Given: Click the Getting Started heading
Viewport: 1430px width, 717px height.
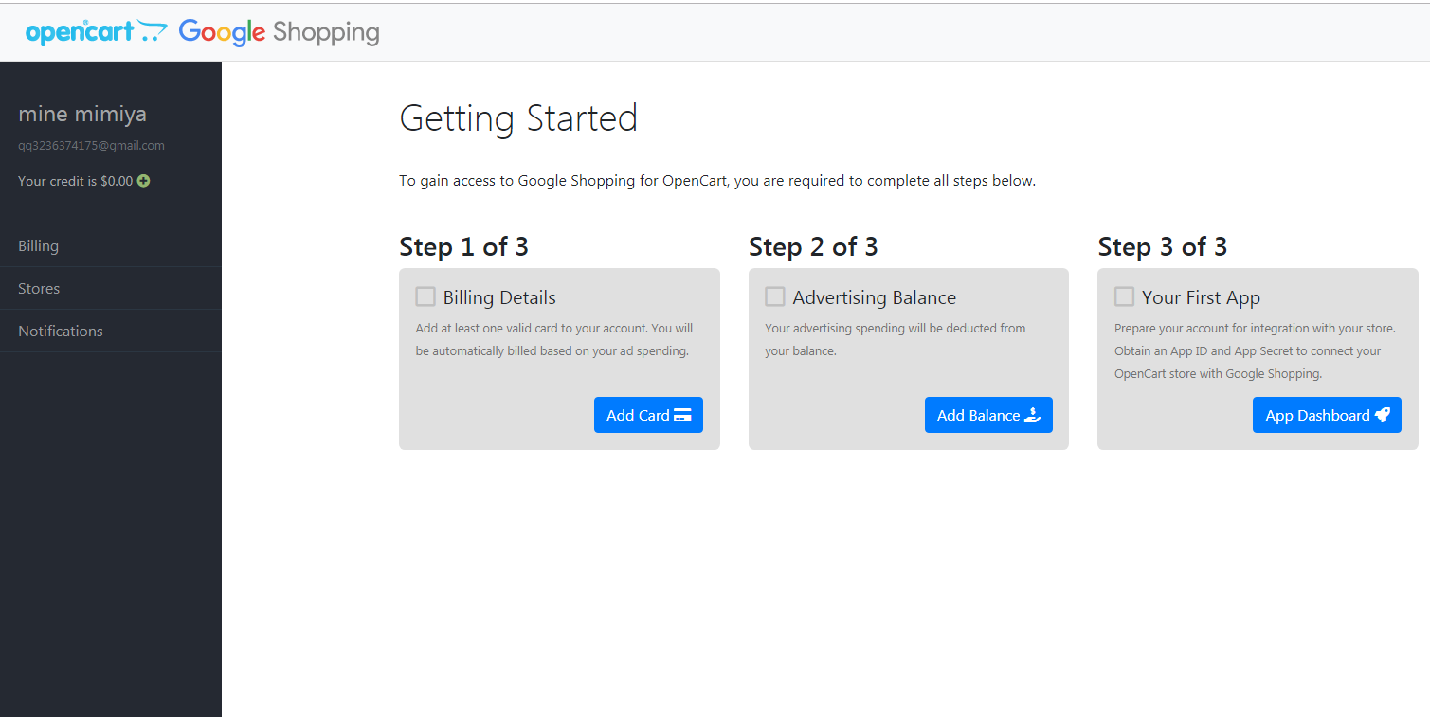Looking at the screenshot, I should pyautogui.click(x=518, y=118).
